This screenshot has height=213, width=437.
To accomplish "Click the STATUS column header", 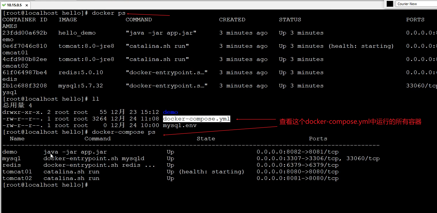I will point(290,20).
